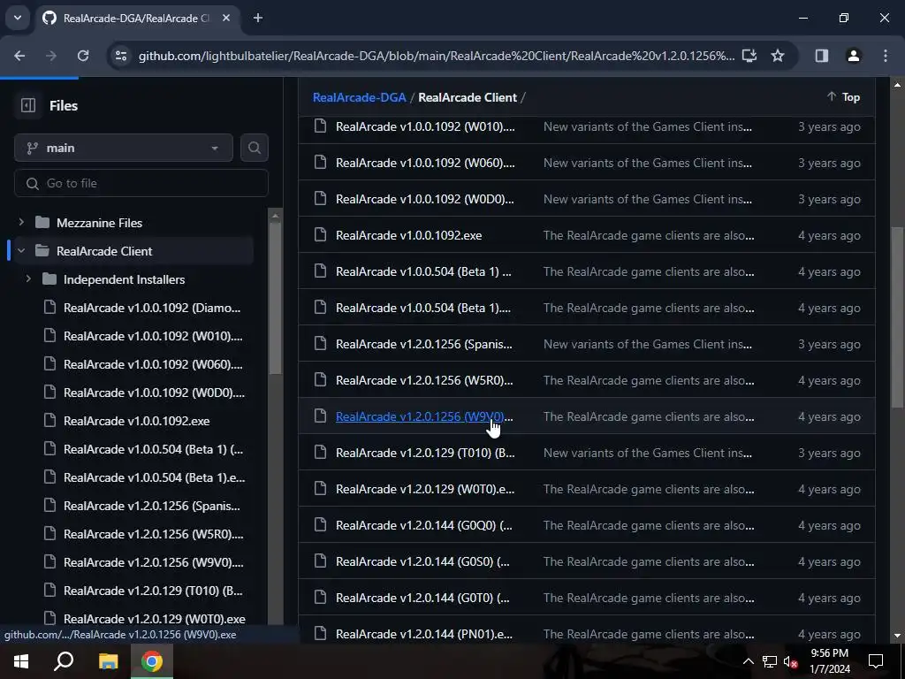Click the sidebar file tree scrollbar
The width and height of the screenshot is (905, 679).
(276, 298)
